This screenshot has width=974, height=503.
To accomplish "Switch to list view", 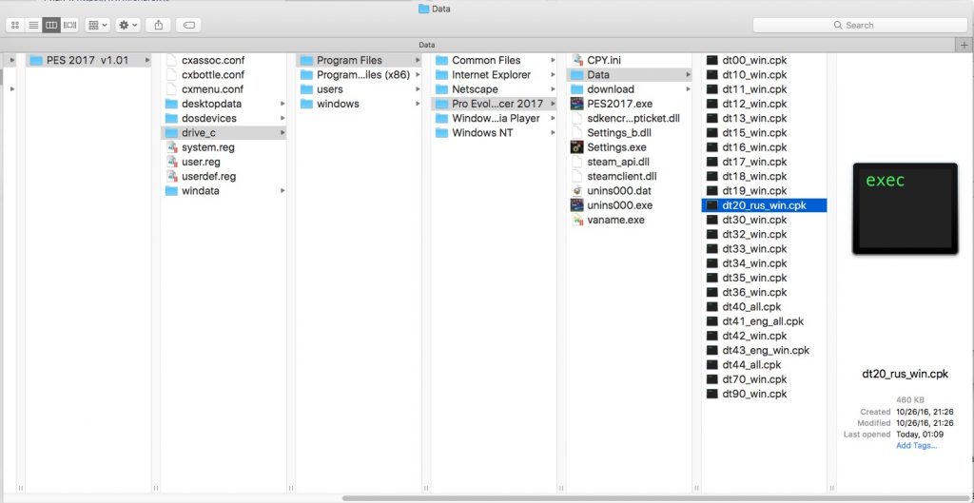I will 33,25.
